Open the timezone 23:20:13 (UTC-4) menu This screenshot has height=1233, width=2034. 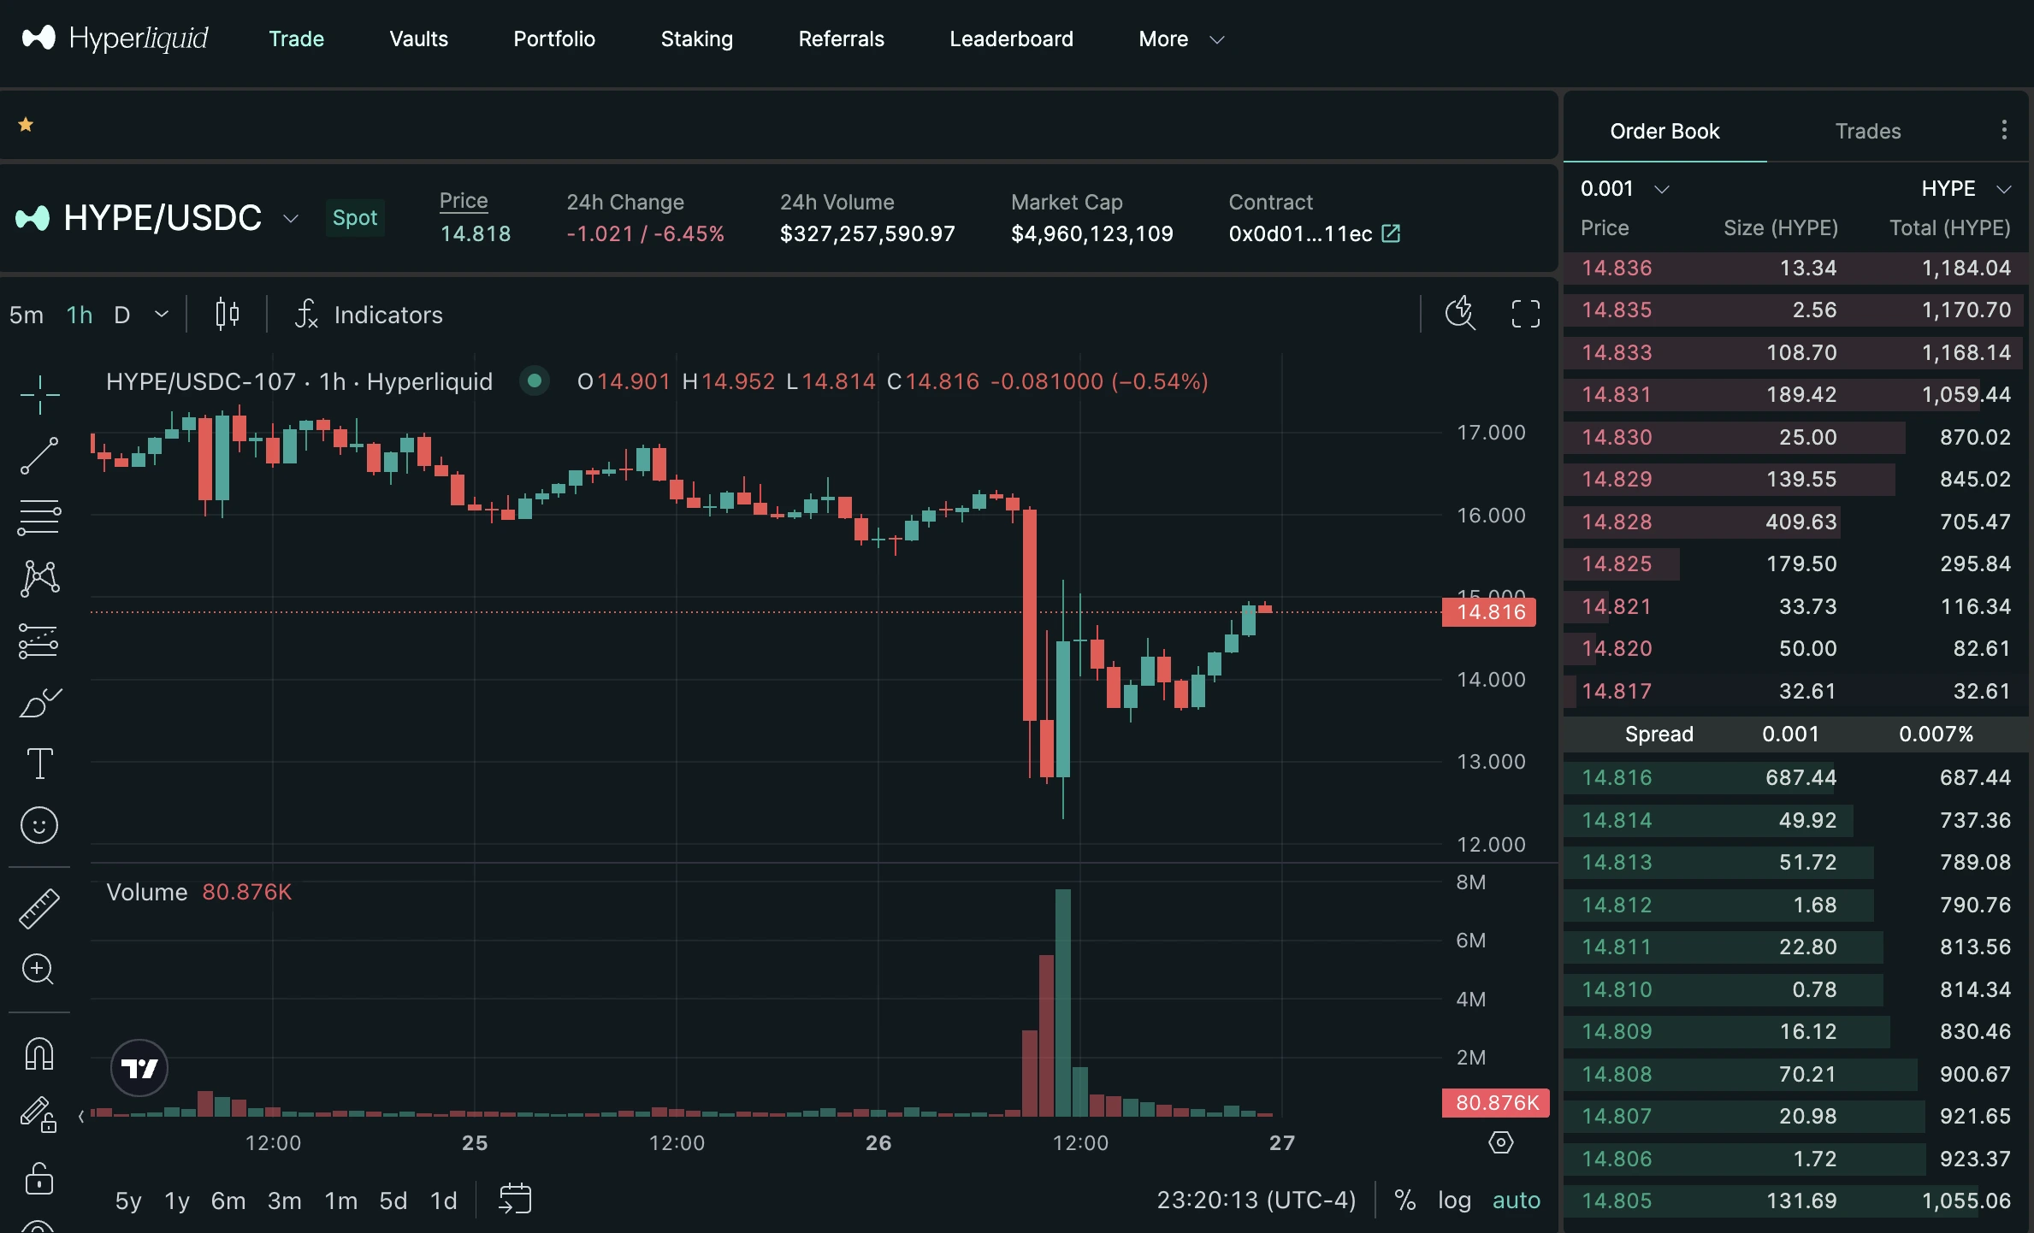pos(1256,1200)
